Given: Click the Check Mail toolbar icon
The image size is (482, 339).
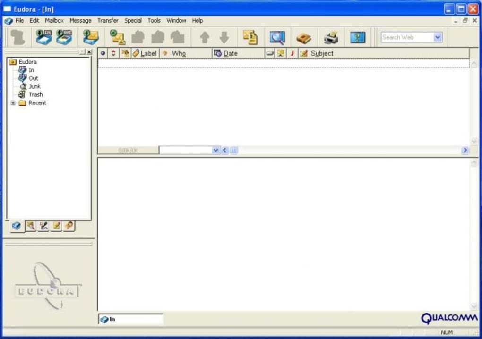Looking at the screenshot, I should point(90,37).
